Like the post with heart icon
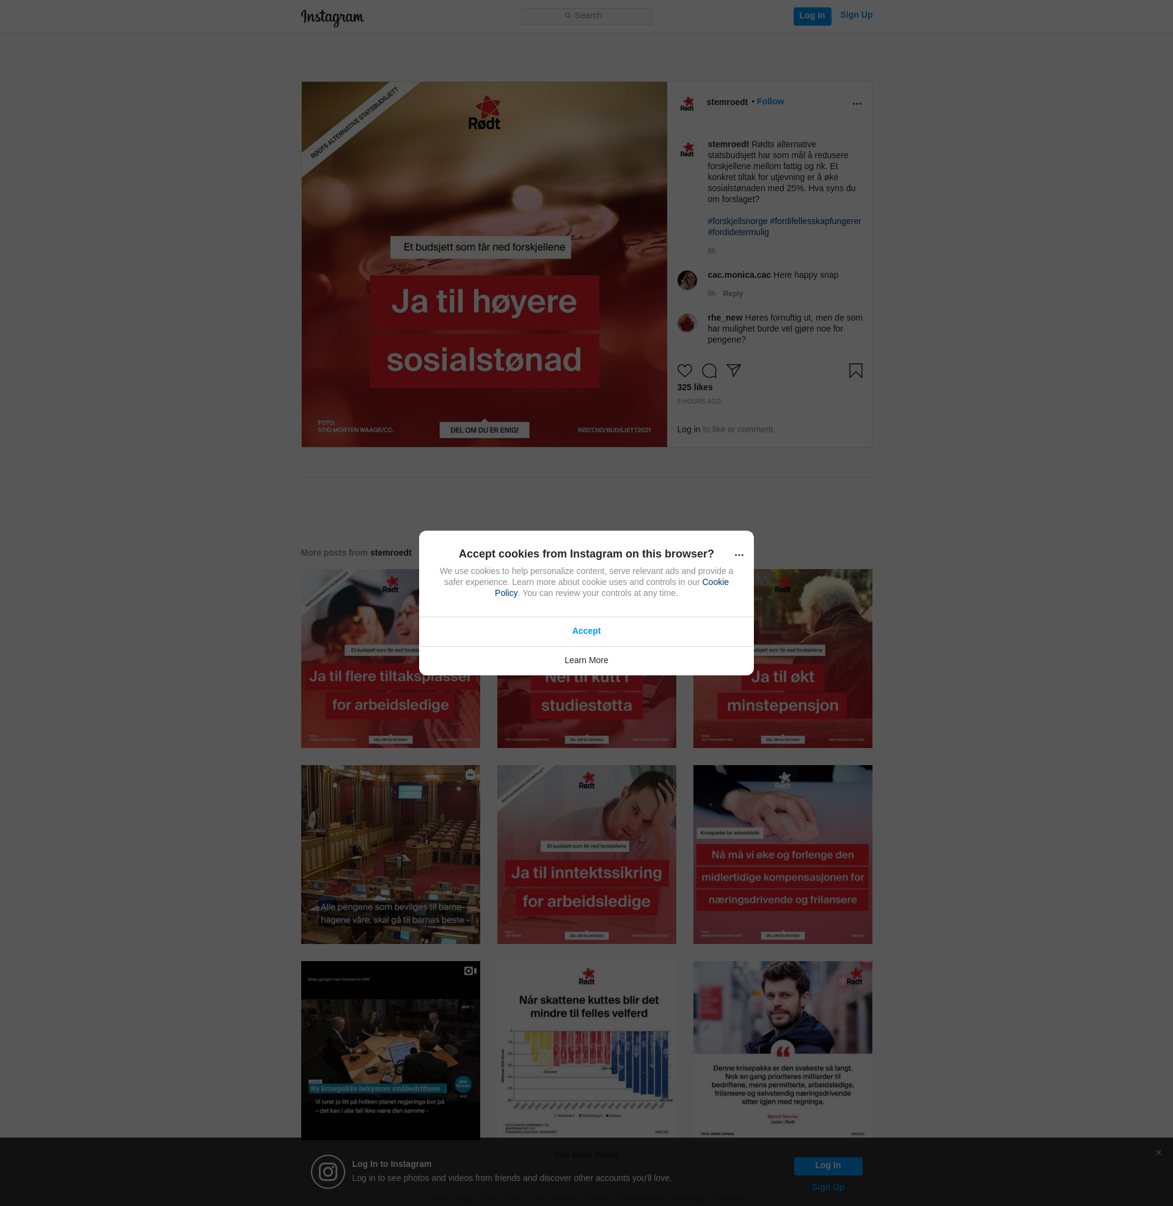This screenshot has height=1206, width=1173. click(684, 371)
